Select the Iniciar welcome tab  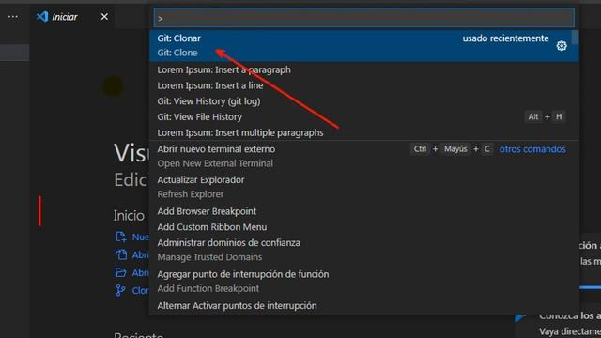[x=72, y=17]
